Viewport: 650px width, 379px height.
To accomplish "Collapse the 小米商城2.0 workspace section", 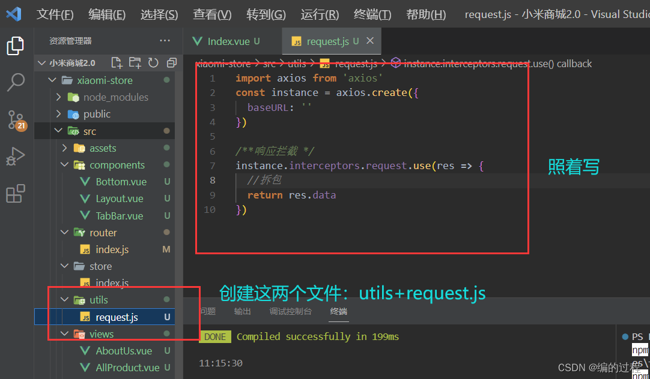I will 41,63.
